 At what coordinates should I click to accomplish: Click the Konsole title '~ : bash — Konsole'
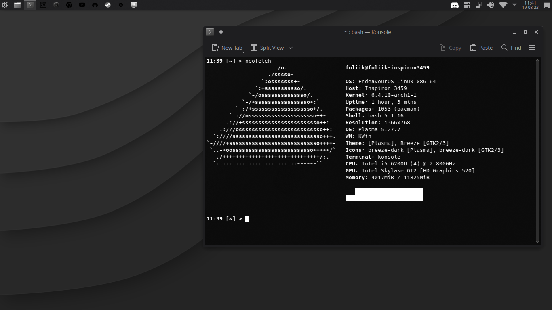(367, 32)
